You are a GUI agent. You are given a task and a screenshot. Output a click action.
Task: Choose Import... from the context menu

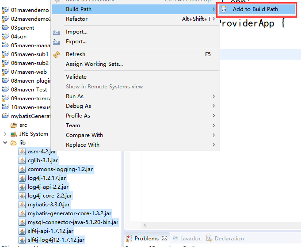(x=136, y=32)
